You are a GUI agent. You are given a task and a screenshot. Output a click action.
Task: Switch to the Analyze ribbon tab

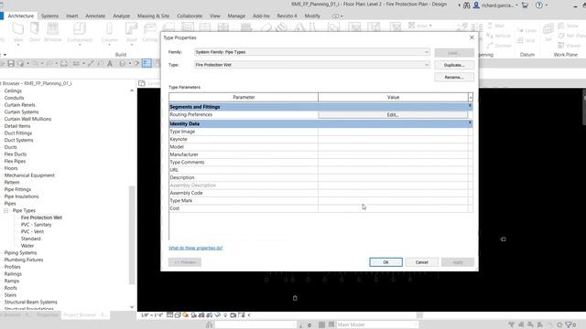[x=122, y=16]
